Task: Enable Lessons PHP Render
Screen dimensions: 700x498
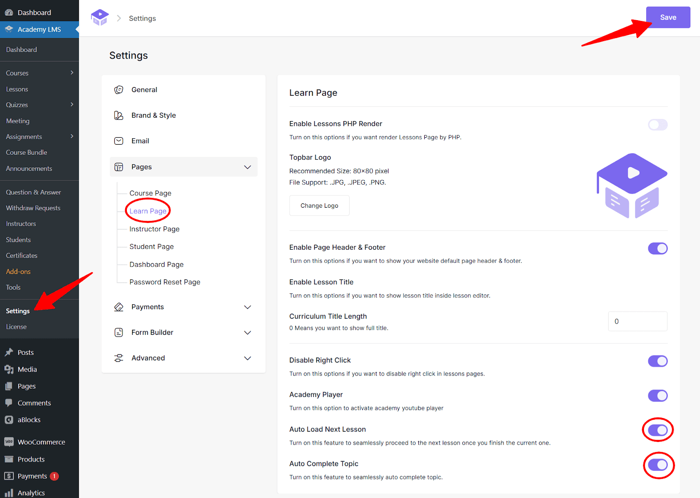Action: click(x=658, y=125)
